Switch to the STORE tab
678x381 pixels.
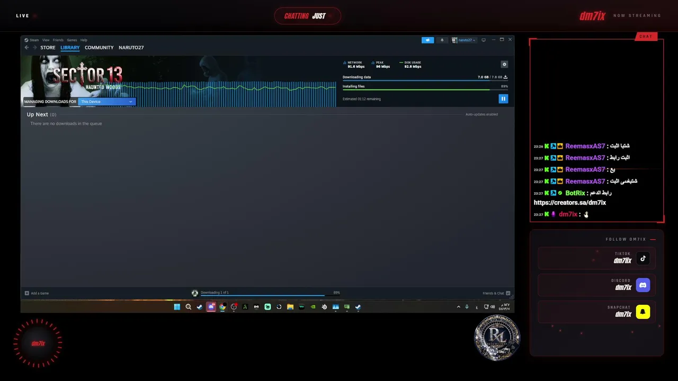48,48
